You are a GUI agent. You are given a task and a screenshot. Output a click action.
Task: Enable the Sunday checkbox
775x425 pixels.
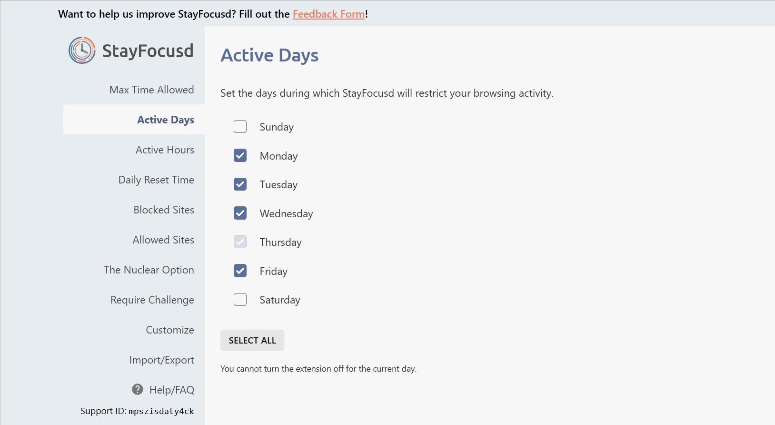240,126
